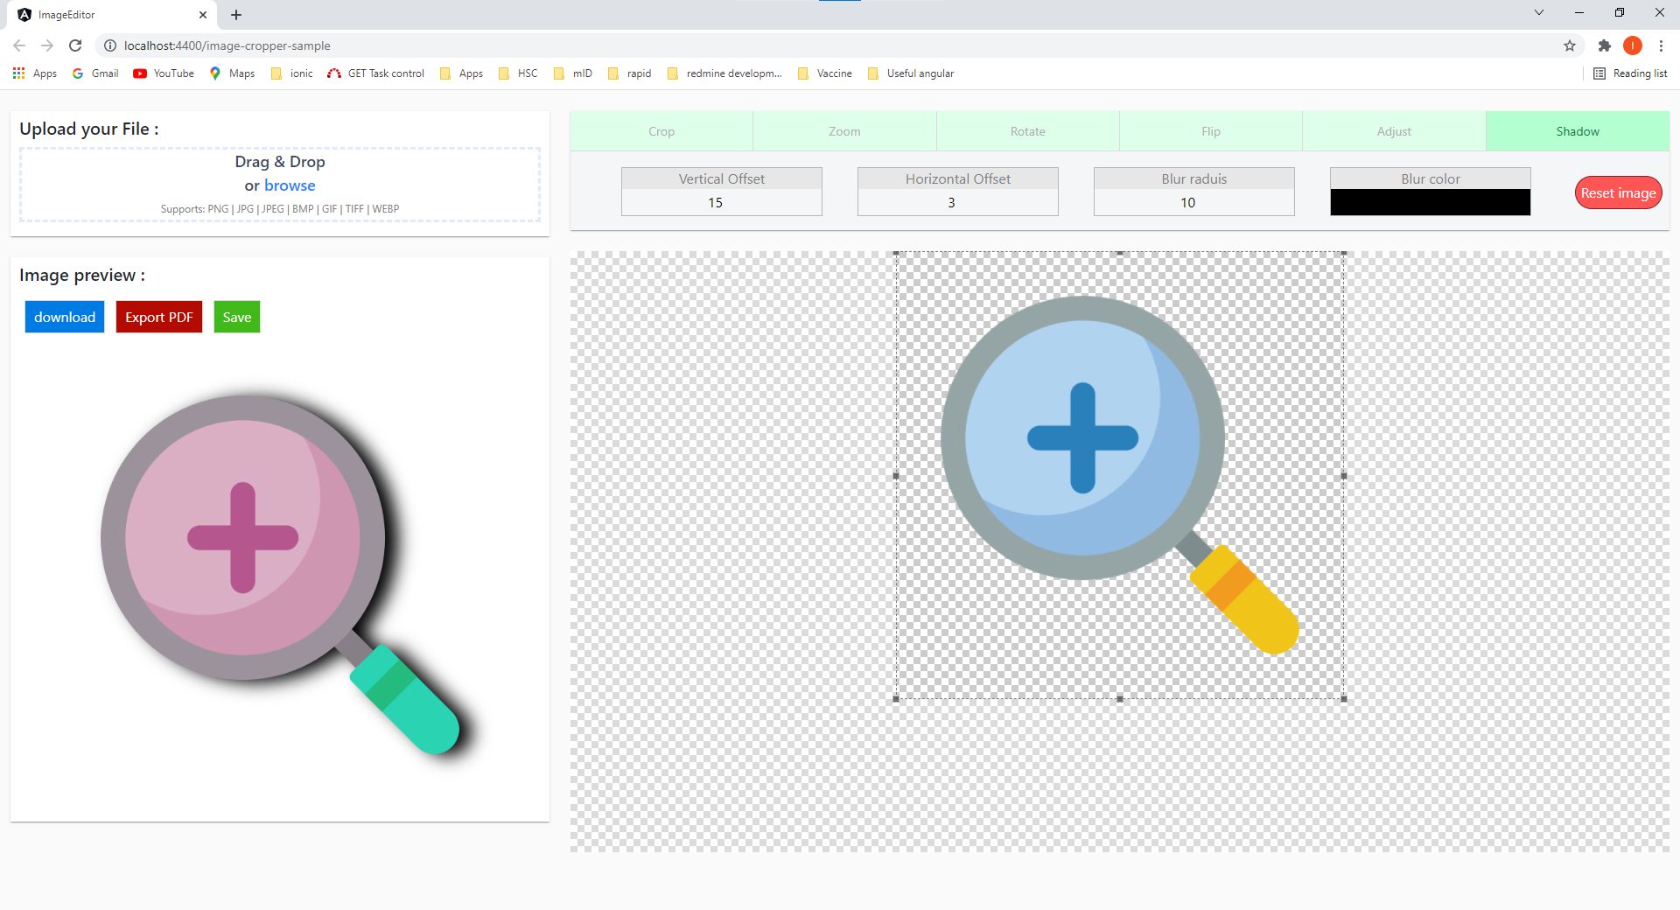Open the Reading list
1680x910 pixels.
1630,73
